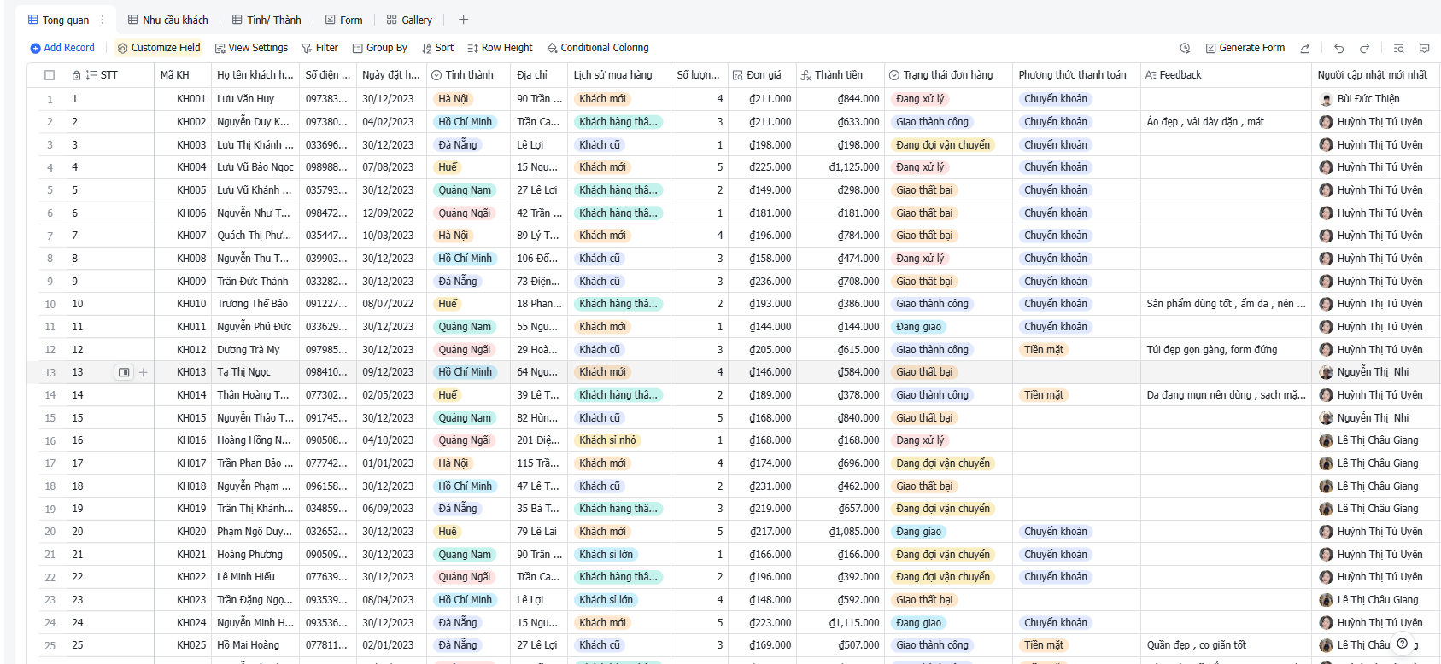Click the đ1,125.000 total cell
Image resolution: width=1441 pixels, height=664 pixels.
coord(841,167)
